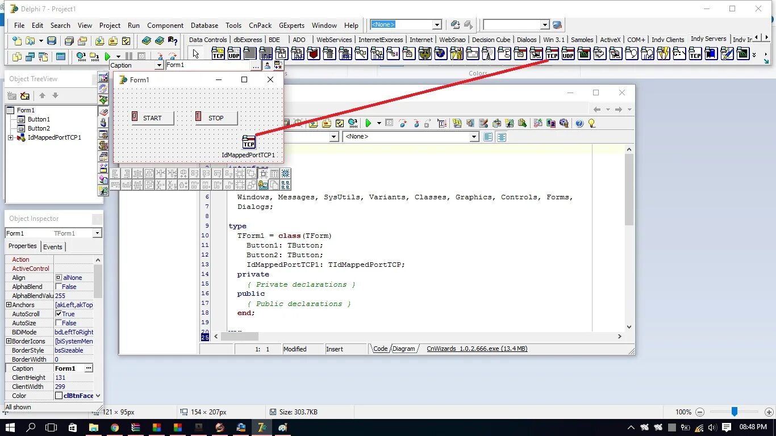Switch to the Dialogs palette tab
The image size is (776, 436).
coord(527,40)
